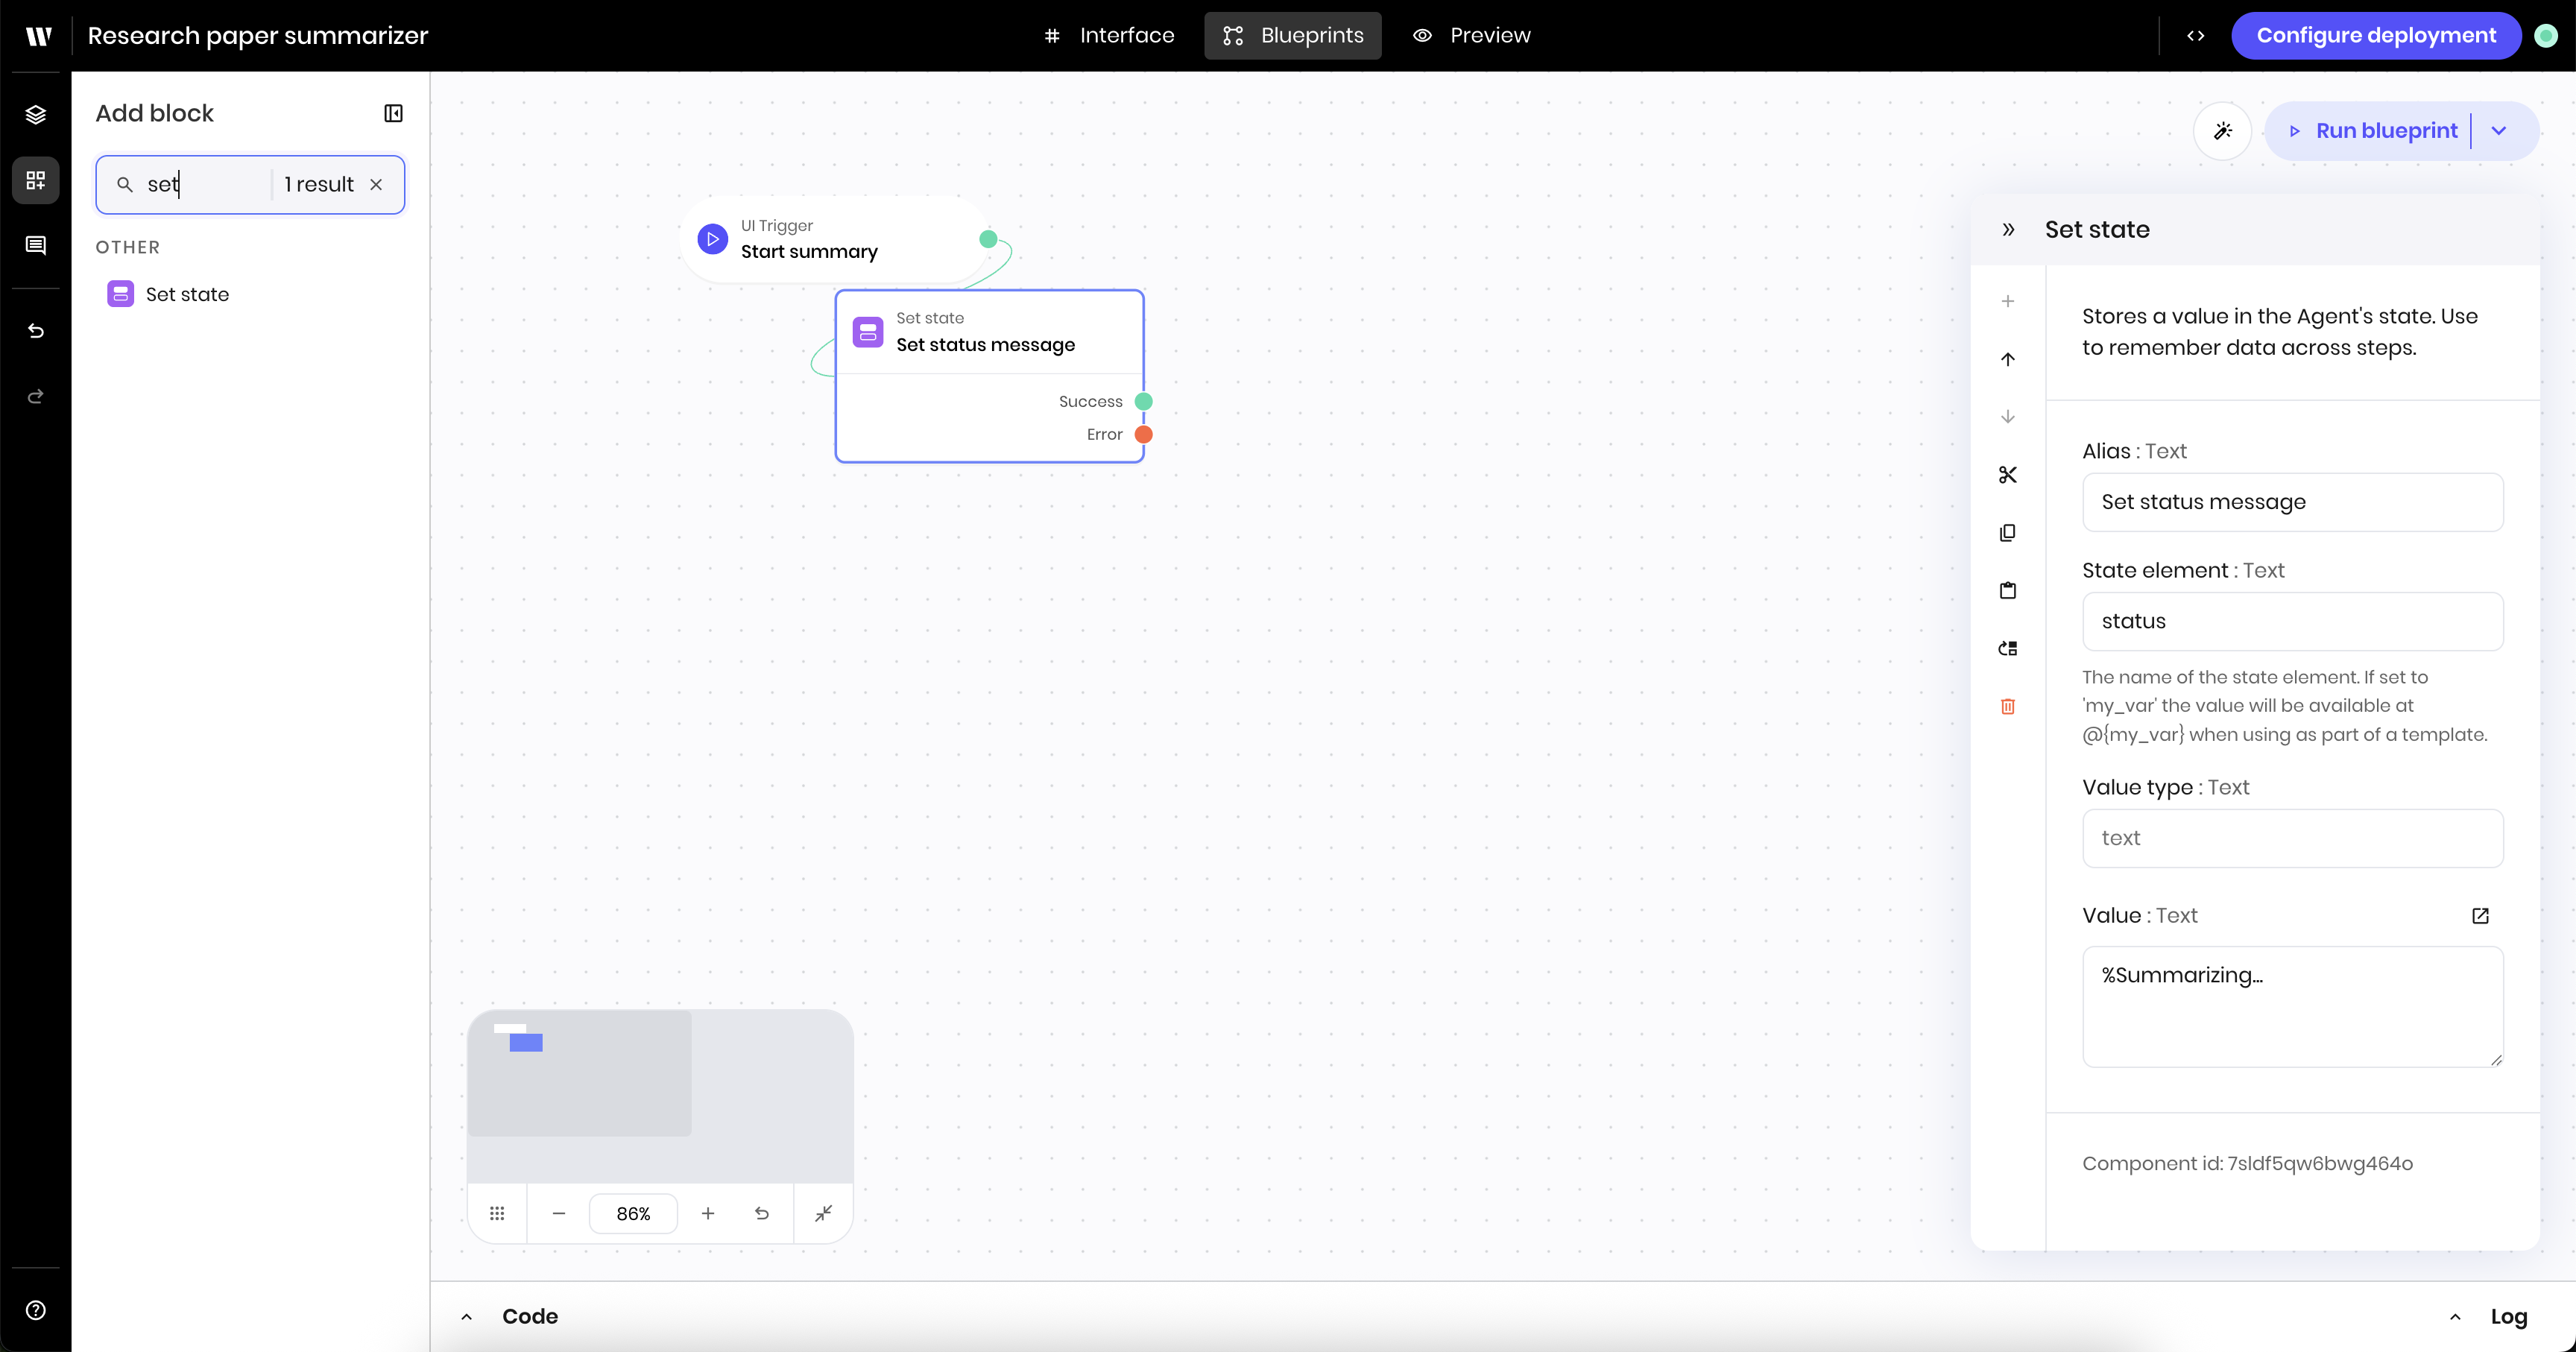Toggle the minimap grid dots button
Screen dimensions: 2576x1352
tap(497, 1213)
